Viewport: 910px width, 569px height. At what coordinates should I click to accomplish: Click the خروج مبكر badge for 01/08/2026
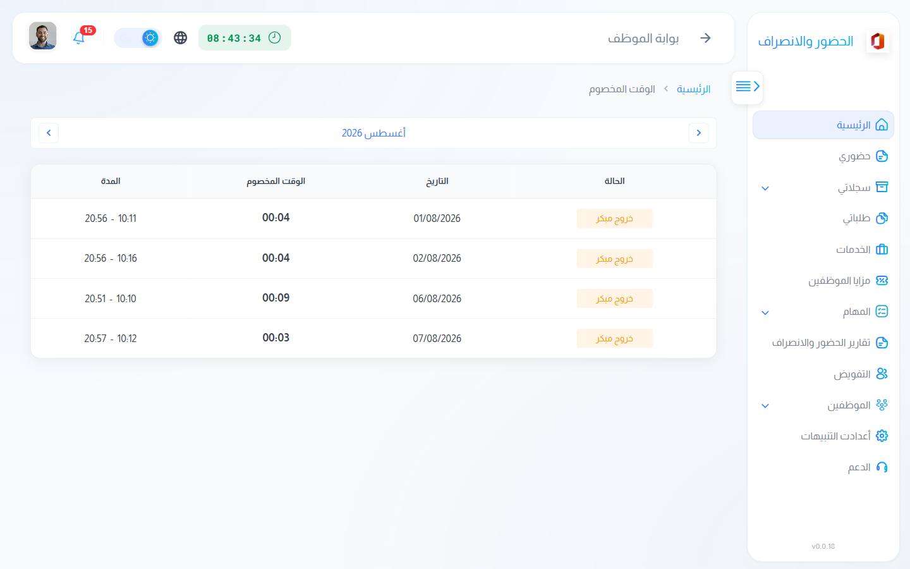[x=614, y=219]
